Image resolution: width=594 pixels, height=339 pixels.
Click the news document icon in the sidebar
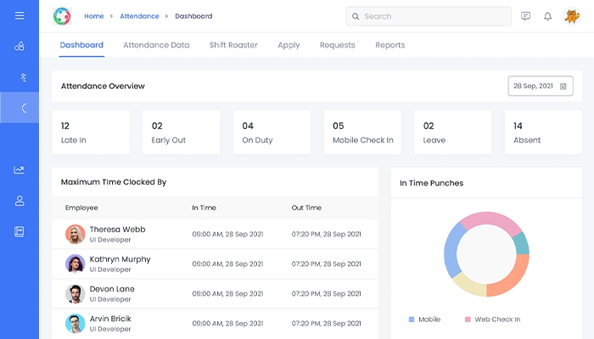pos(20,231)
